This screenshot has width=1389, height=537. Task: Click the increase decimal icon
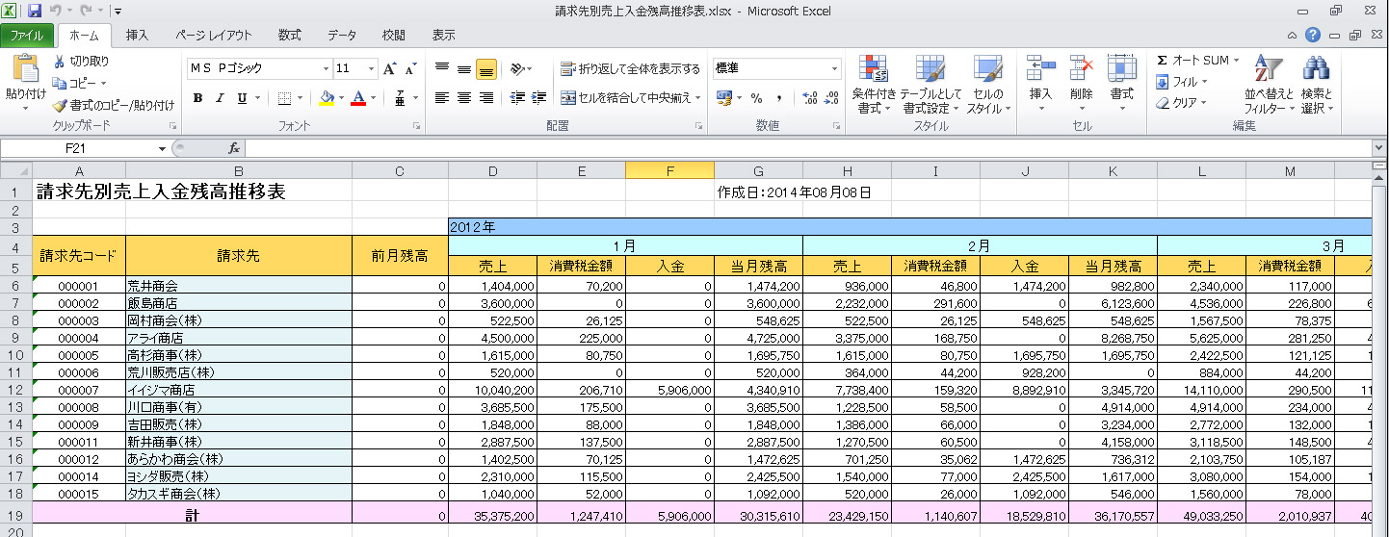pos(809,98)
